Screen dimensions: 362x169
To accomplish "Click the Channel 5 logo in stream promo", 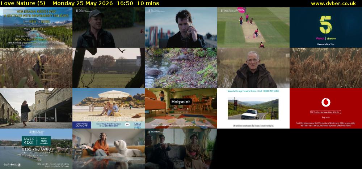I will tap(326, 25).
